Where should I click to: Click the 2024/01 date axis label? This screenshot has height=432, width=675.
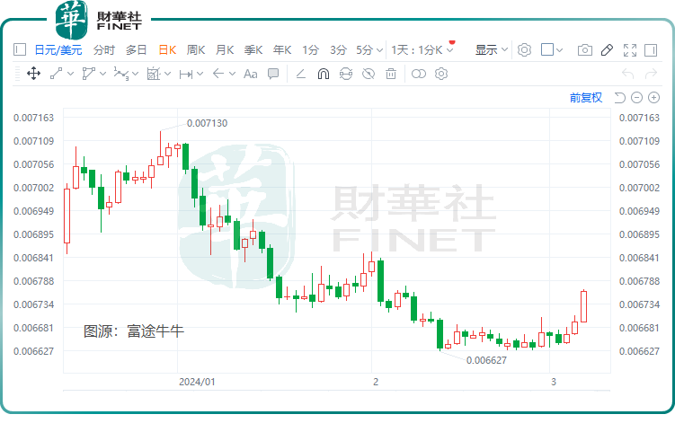pyautogui.click(x=197, y=382)
